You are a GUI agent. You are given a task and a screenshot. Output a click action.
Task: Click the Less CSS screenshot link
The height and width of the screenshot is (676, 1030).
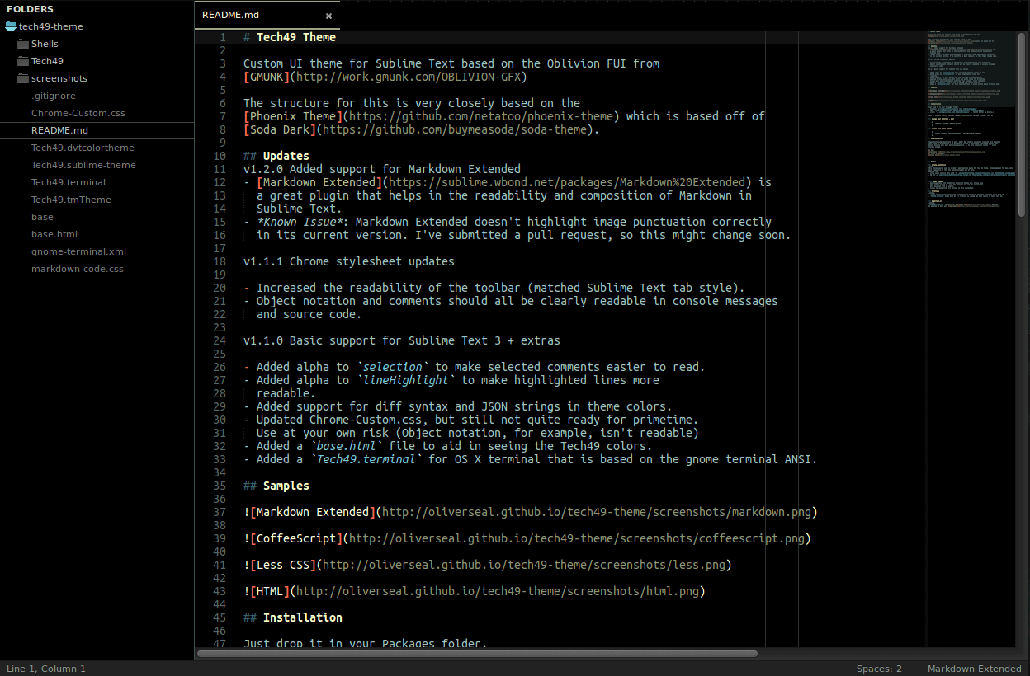(x=523, y=565)
